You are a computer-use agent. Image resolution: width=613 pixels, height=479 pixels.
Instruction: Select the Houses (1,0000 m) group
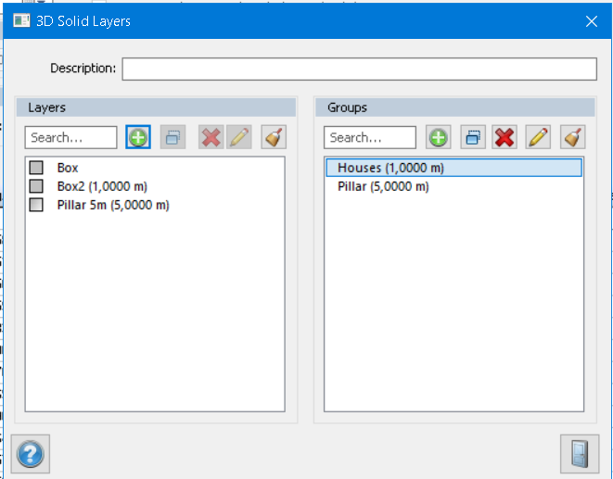(x=390, y=168)
